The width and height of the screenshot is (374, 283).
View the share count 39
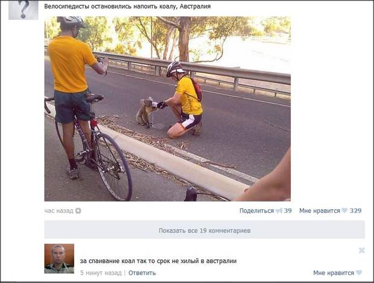288,211
